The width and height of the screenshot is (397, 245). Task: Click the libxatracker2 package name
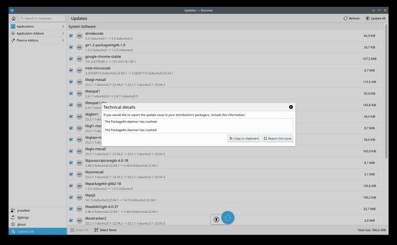coord(96,218)
